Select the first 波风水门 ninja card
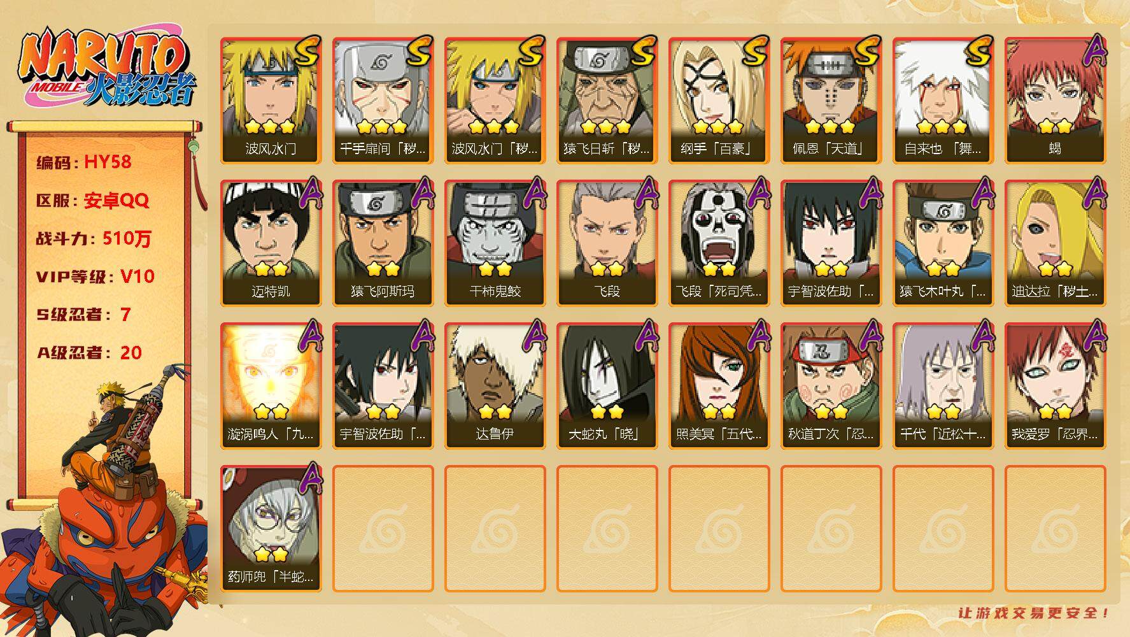Image resolution: width=1130 pixels, height=637 pixels. 271,101
